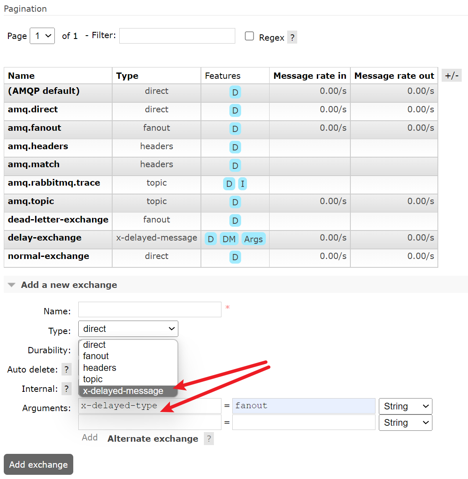This screenshot has width=468, height=479.
Task: Click the I badge in amq.rabbitmq.trace row
Action: [242, 184]
